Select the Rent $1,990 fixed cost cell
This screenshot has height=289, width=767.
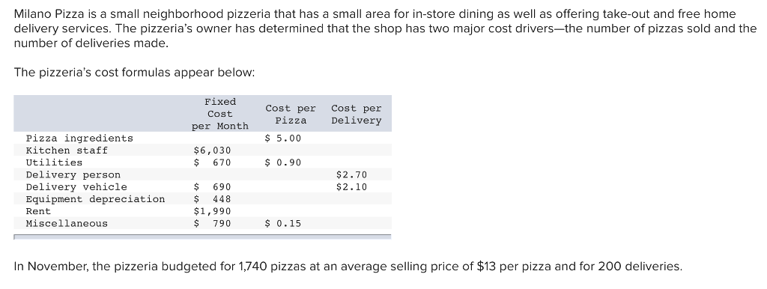[x=212, y=212]
